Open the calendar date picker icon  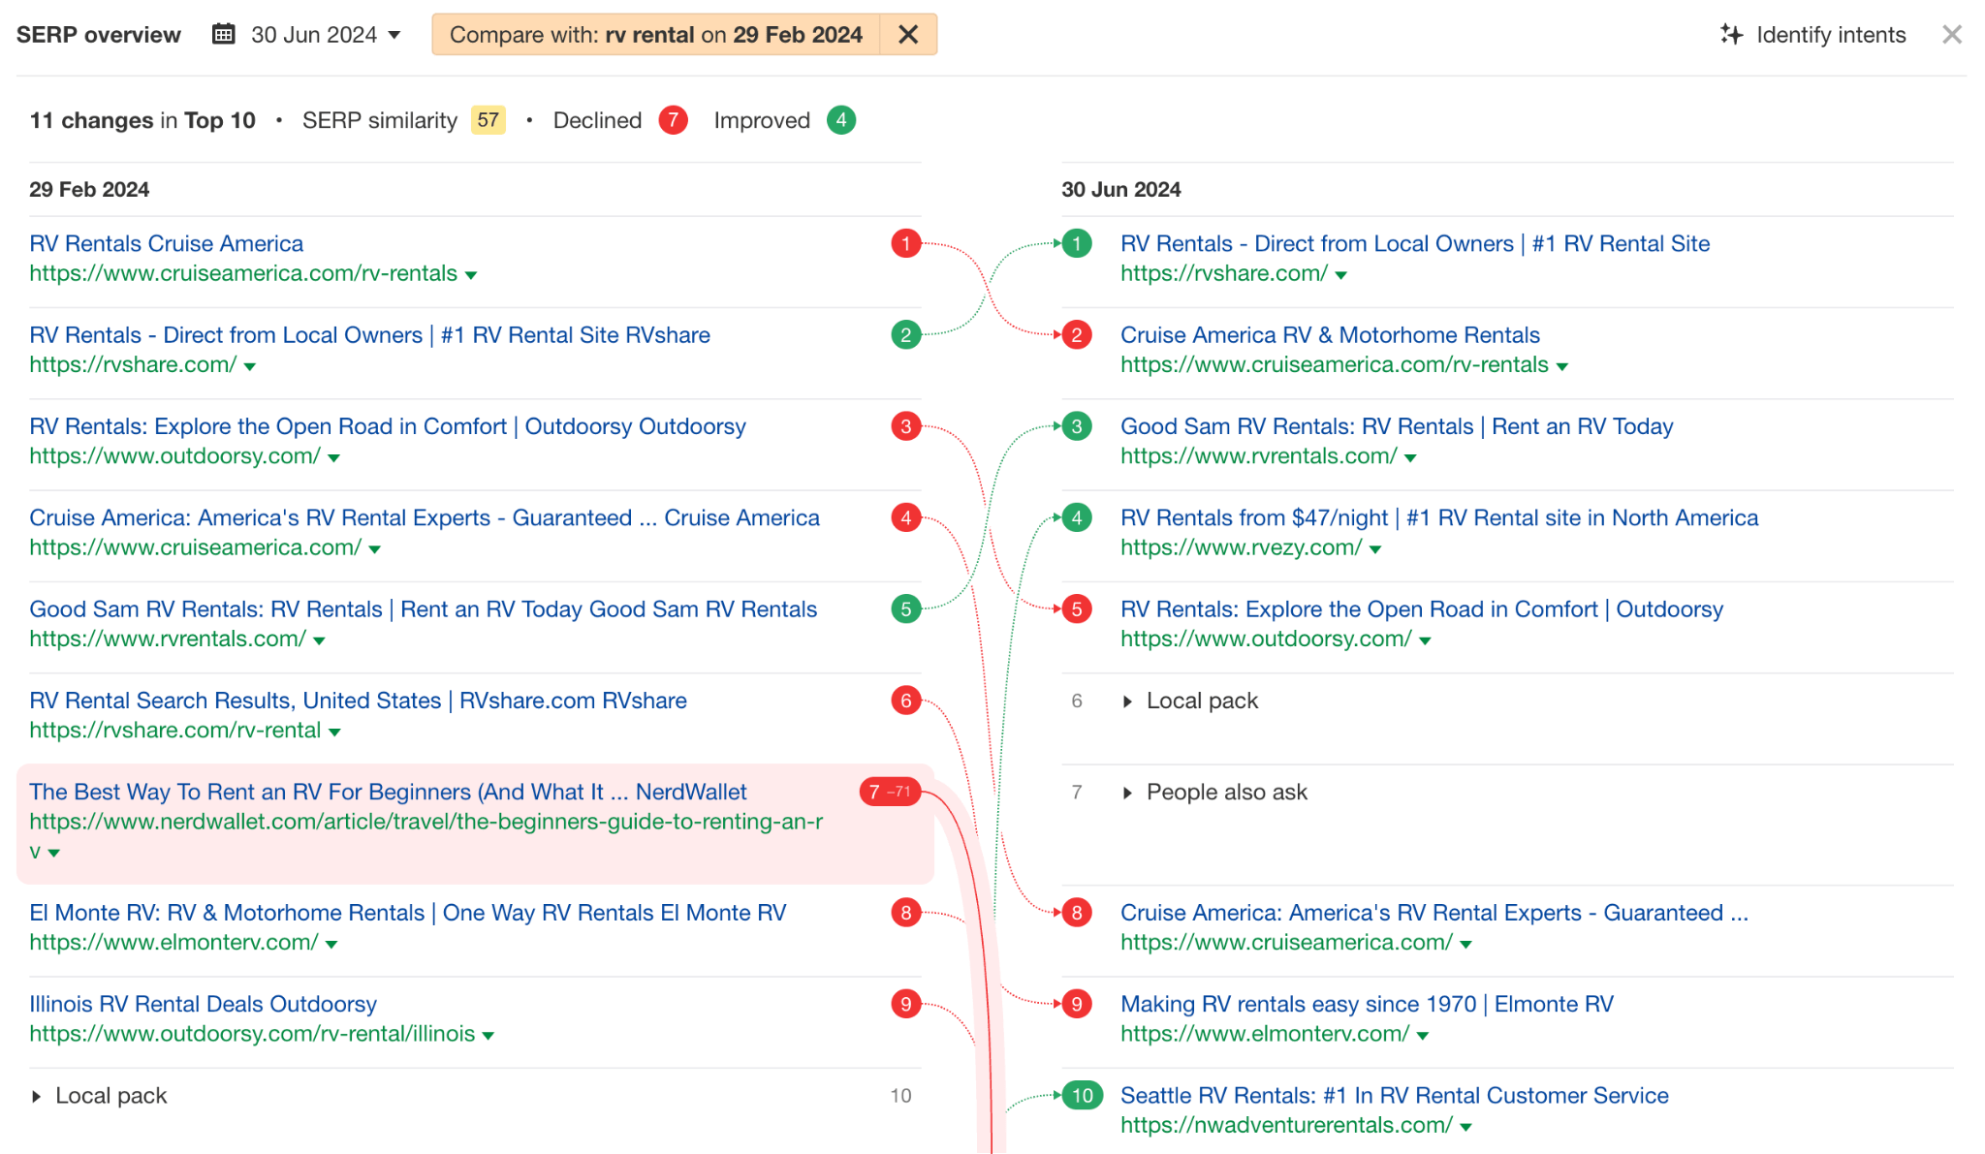[x=224, y=34]
